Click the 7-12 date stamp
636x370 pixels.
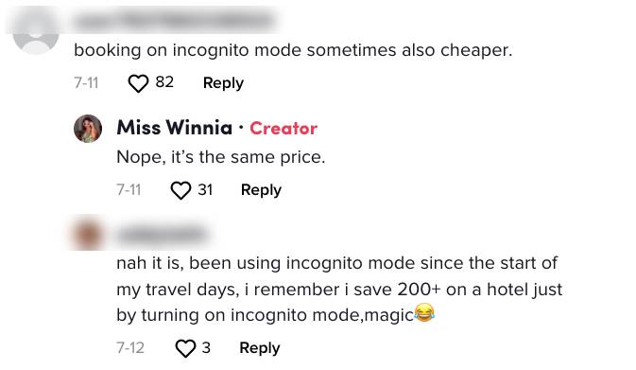pyautogui.click(x=130, y=348)
